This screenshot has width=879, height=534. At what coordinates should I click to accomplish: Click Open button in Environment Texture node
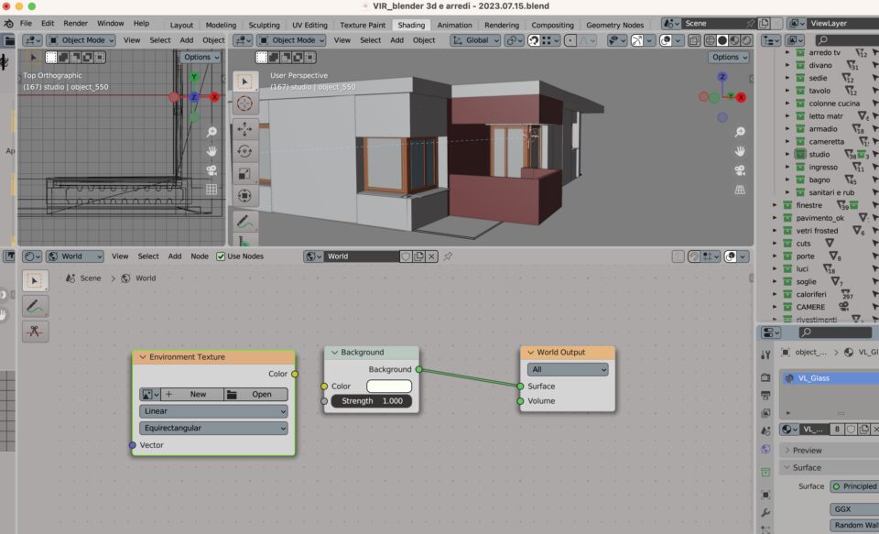pyautogui.click(x=255, y=395)
